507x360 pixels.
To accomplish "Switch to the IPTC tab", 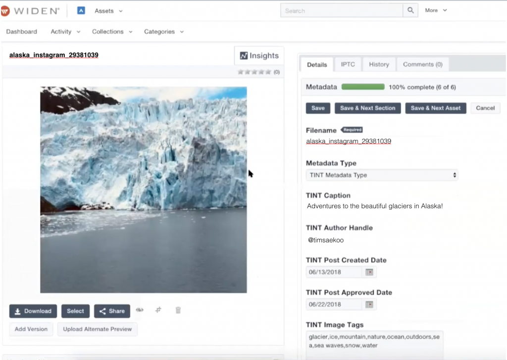I will point(348,64).
